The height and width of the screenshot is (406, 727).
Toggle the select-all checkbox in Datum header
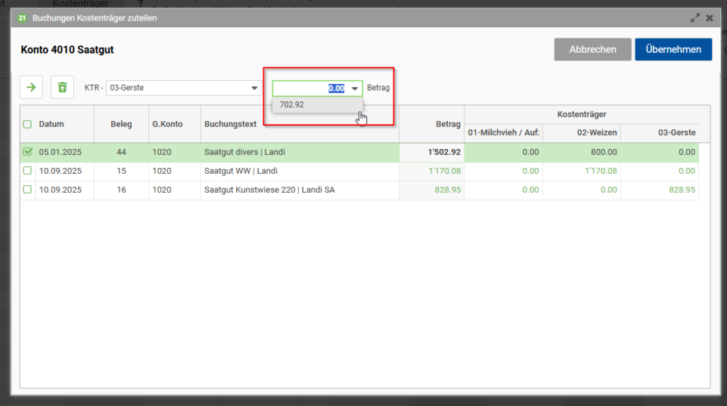[27, 124]
